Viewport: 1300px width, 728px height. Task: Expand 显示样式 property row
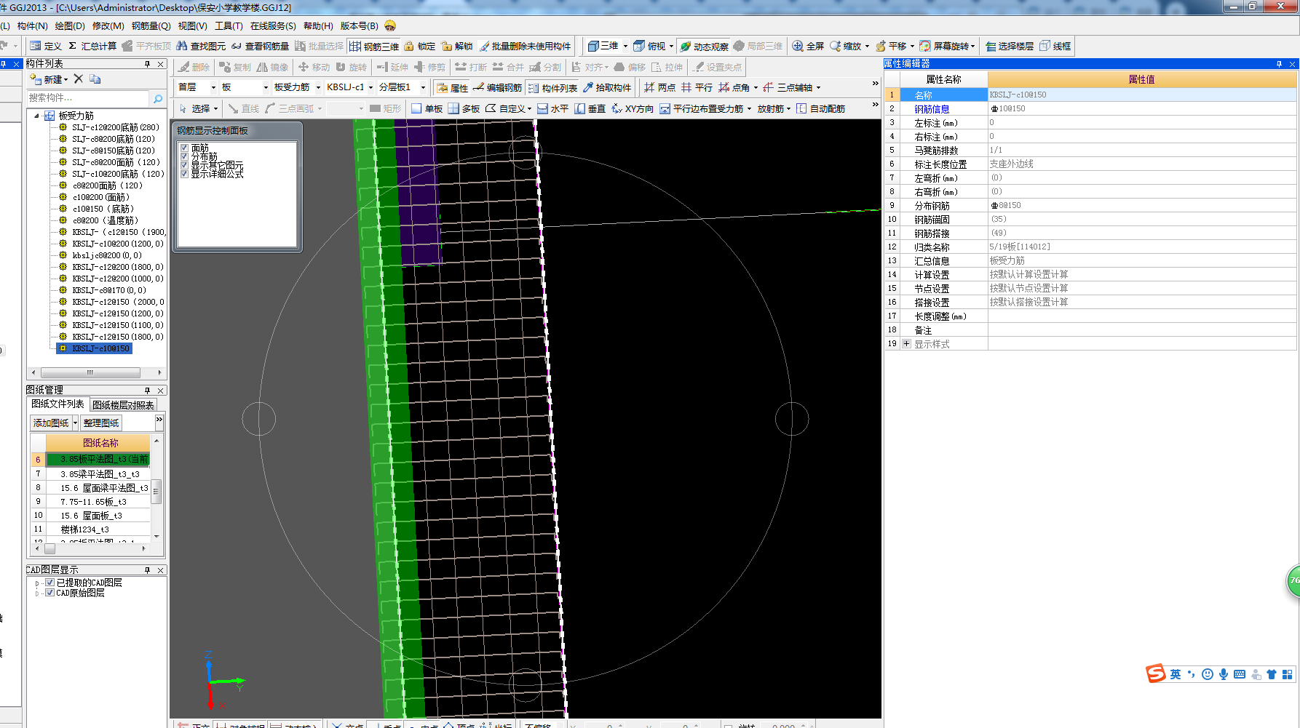pyautogui.click(x=906, y=344)
